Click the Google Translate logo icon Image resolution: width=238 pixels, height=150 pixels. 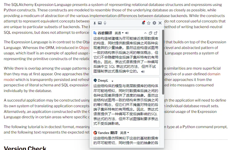pos(95,33)
